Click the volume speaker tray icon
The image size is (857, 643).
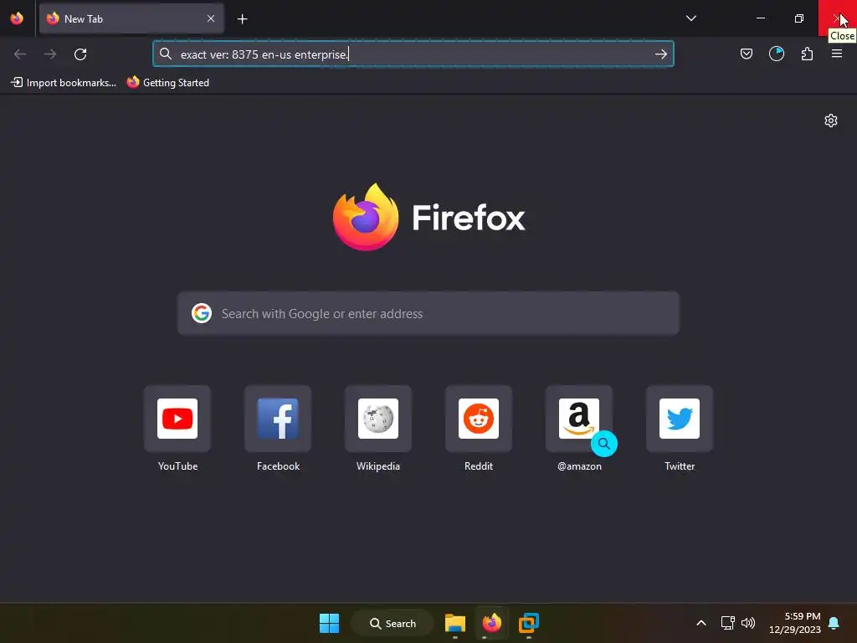(x=748, y=623)
